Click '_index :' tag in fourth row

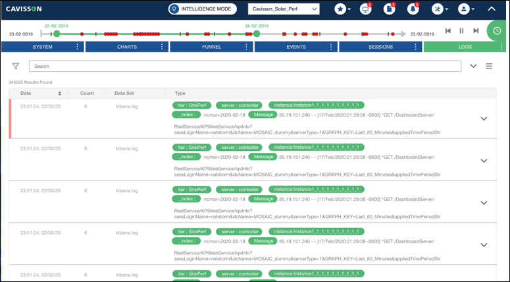pyautogui.click(x=186, y=241)
